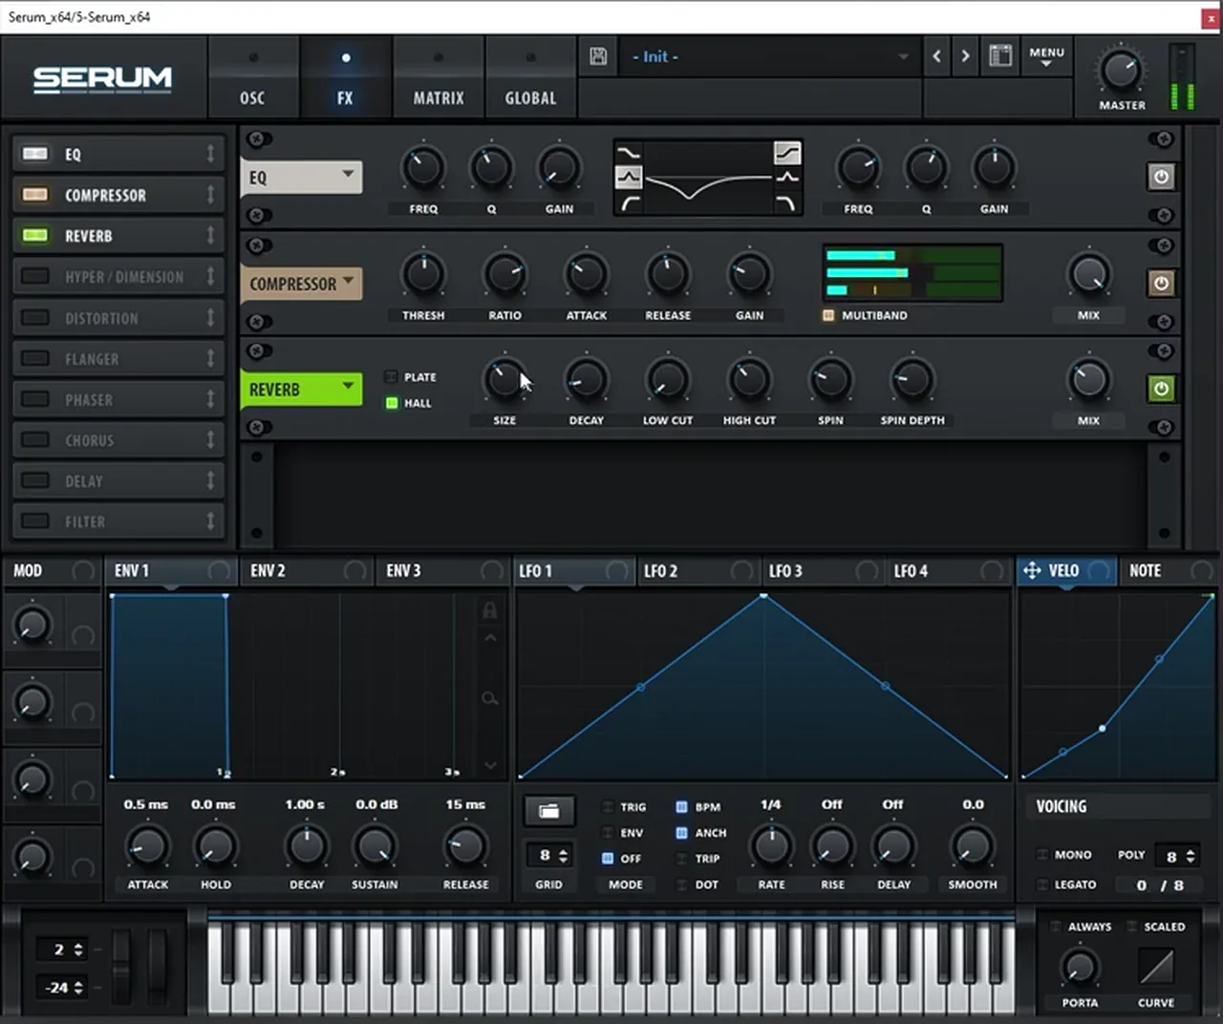Click the MASTER volume knob

pyautogui.click(x=1121, y=71)
